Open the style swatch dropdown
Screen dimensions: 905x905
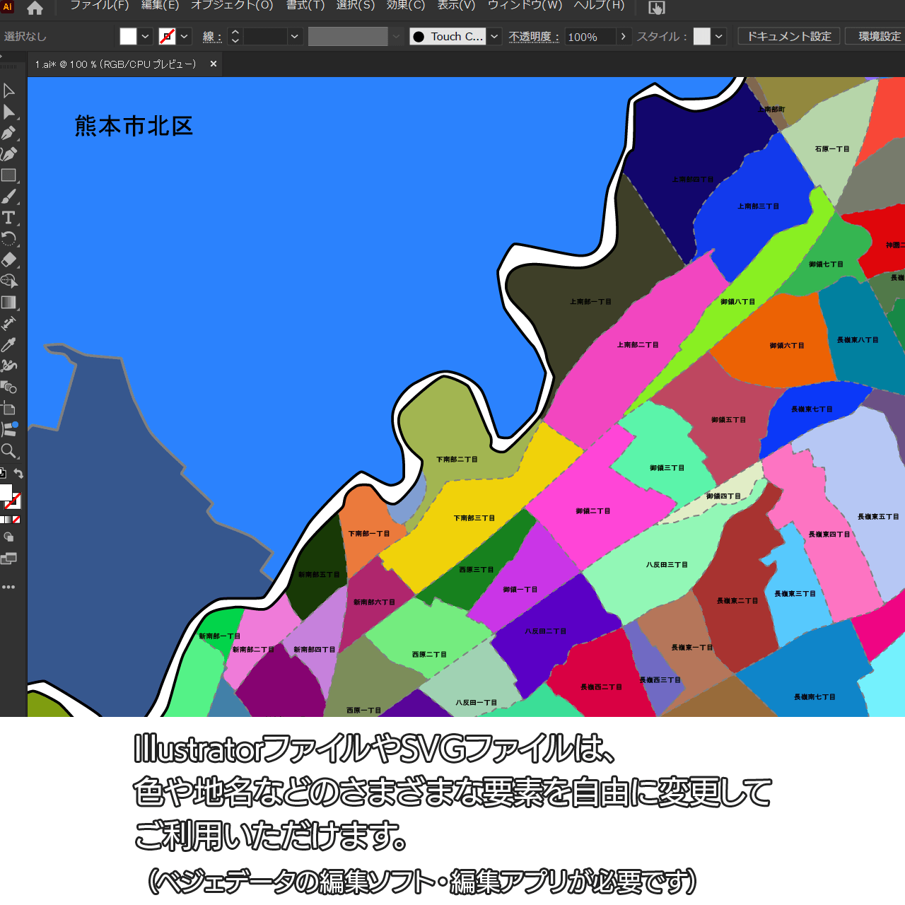tap(720, 37)
